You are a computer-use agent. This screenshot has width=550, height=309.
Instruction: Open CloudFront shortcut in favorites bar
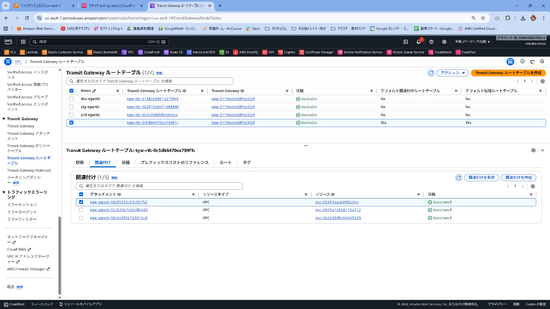[149, 52]
